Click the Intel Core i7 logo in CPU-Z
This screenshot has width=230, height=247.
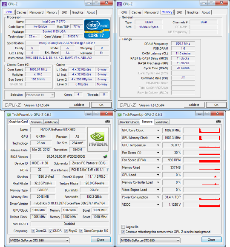97,29
